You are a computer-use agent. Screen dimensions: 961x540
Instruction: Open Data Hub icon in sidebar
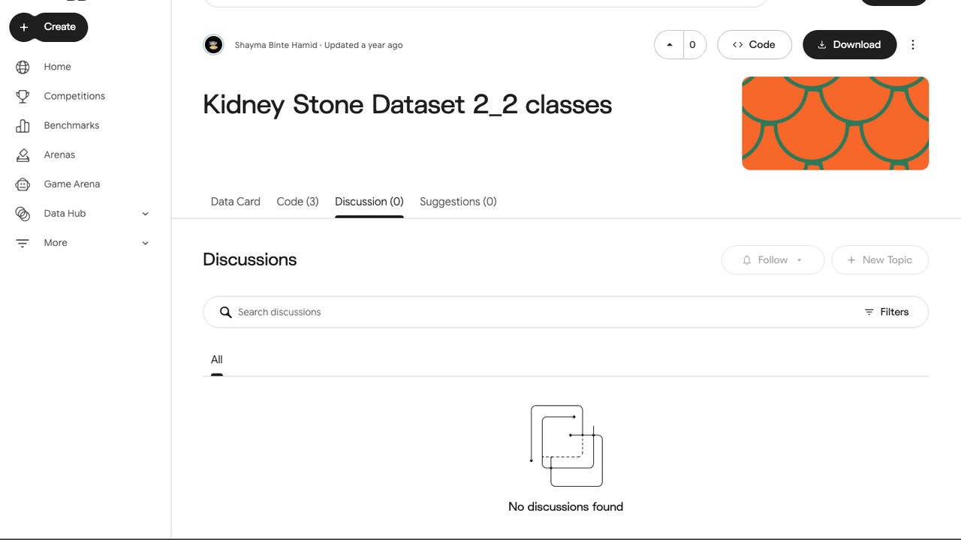tap(23, 214)
